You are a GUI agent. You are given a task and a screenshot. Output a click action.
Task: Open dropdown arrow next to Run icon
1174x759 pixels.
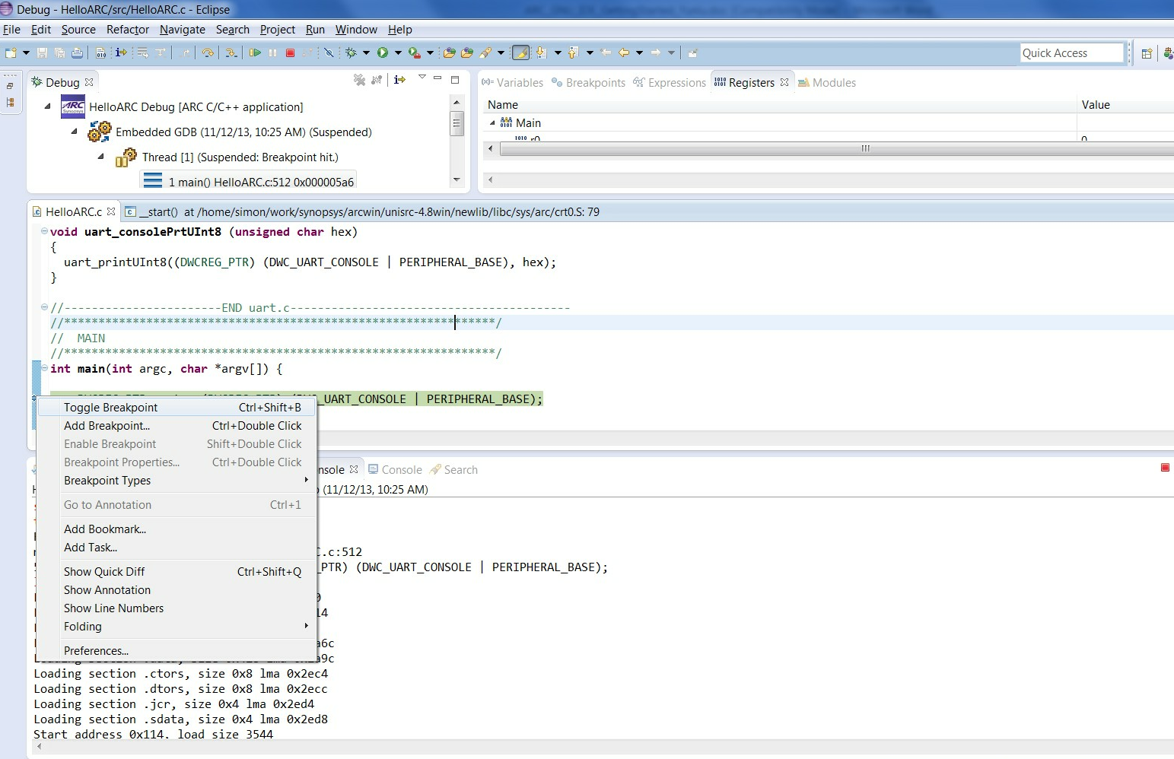tap(398, 52)
